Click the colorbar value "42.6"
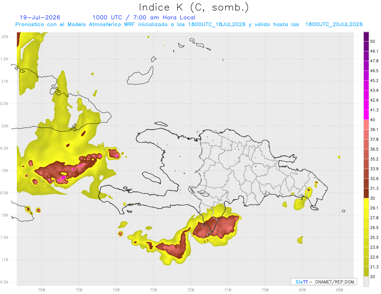The height and width of the screenshot is (294, 381). click(375, 100)
